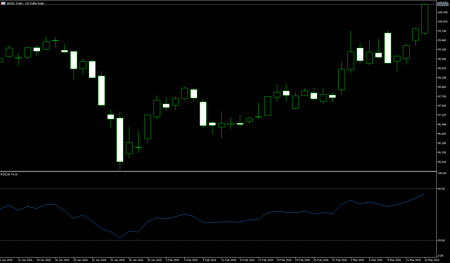Image resolution: width=450 pixels, height=263 pixels.
Task: Click the blue RSI line's lowest point
Action: point(120,238)
